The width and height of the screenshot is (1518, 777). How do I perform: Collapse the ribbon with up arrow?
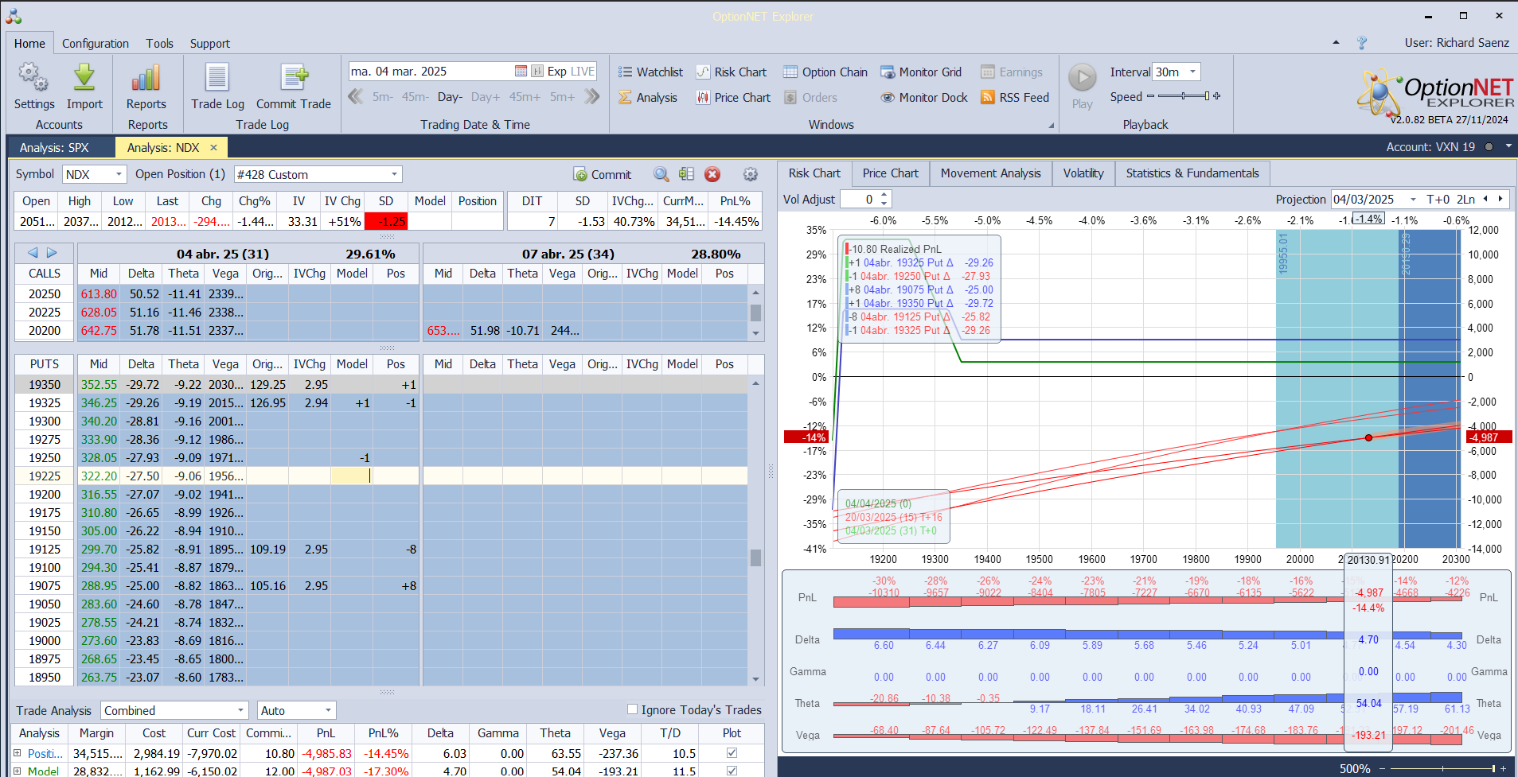(x=1336, y=42)
